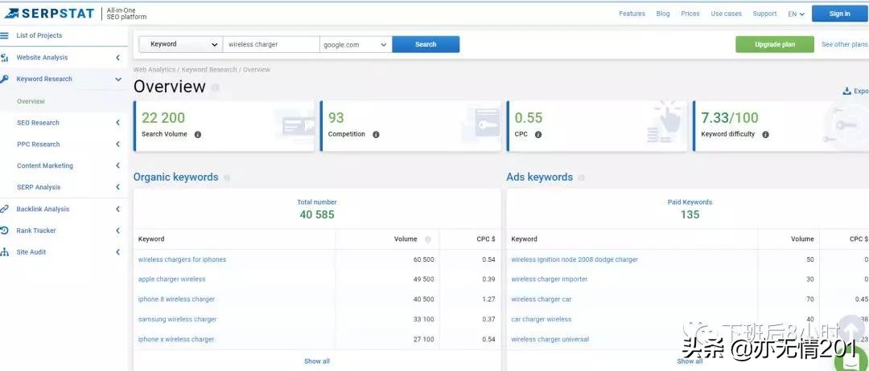The image size is (869, 371).
Task: Open Support in top navigation
Action: [x=765, y=14]
